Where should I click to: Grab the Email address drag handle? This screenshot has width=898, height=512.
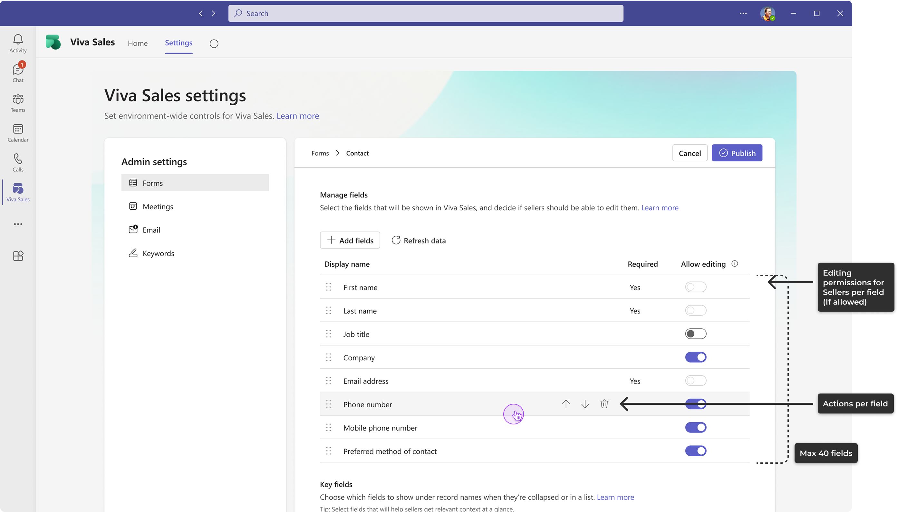click(x=328, y=381)
